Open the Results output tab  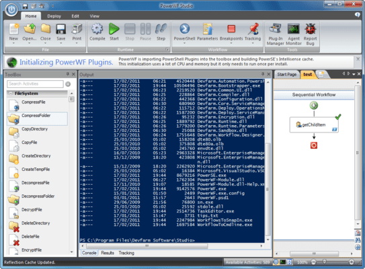tap(108, 253)
